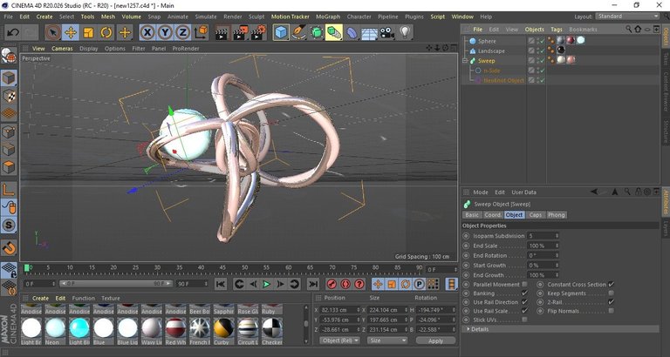Switch to Model mode in left sidebar
Viewport: 670px width, 357px height.
coord(9,78)
